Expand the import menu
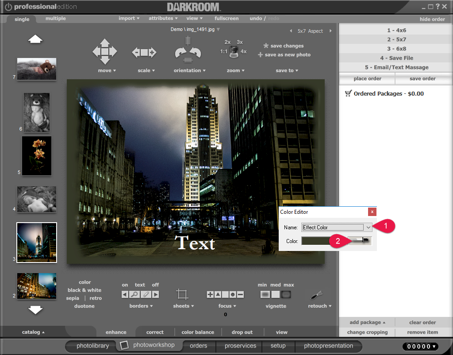The width and height of the screenshot is (453, 355). pyautogui.click(x=129, y=19)
